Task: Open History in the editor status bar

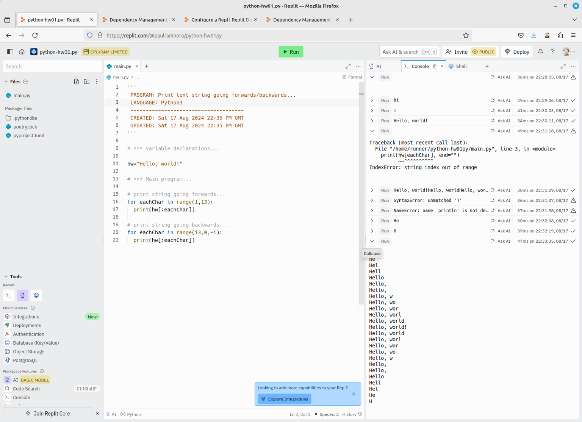Action: click(352, 414)
